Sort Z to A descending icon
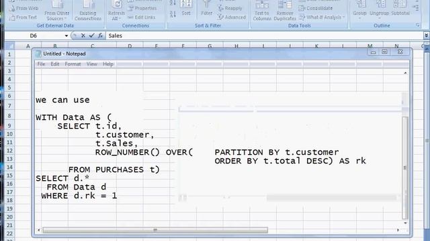Image resolution: width=430 pixels, height=241 pixels. pos(173,14)
